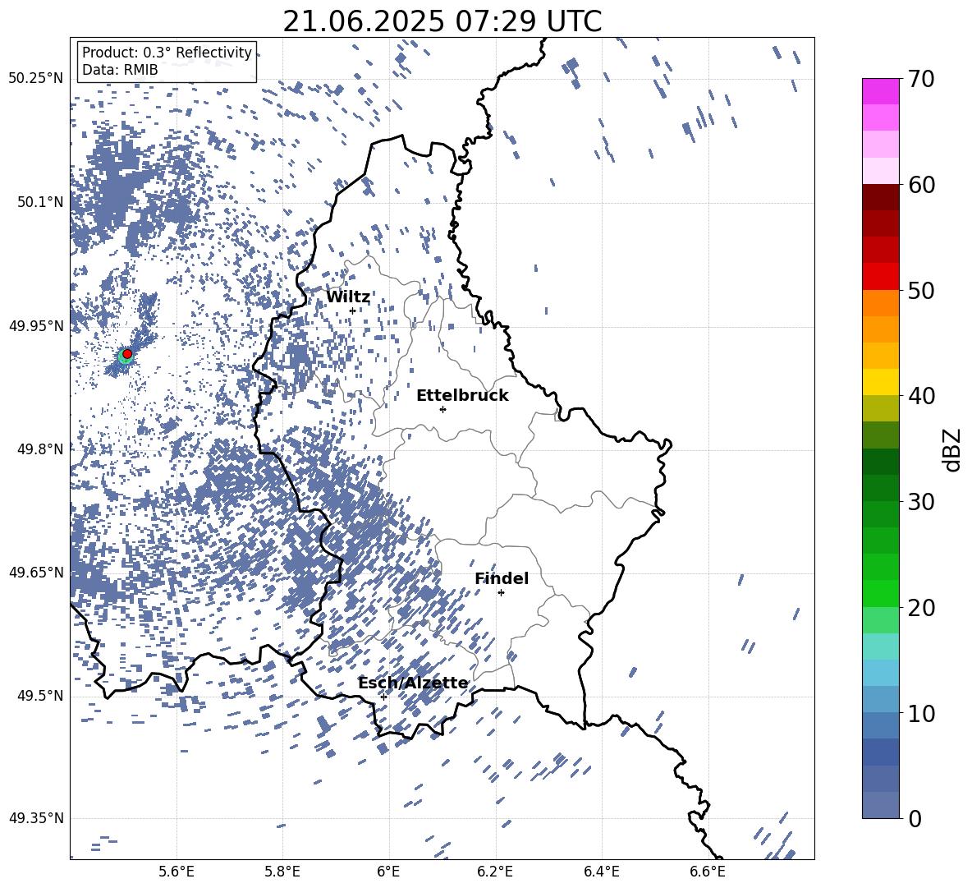Click the dBZ colorbar axis label
Viewport: 972px width, 888px height.
pos(951,449)
